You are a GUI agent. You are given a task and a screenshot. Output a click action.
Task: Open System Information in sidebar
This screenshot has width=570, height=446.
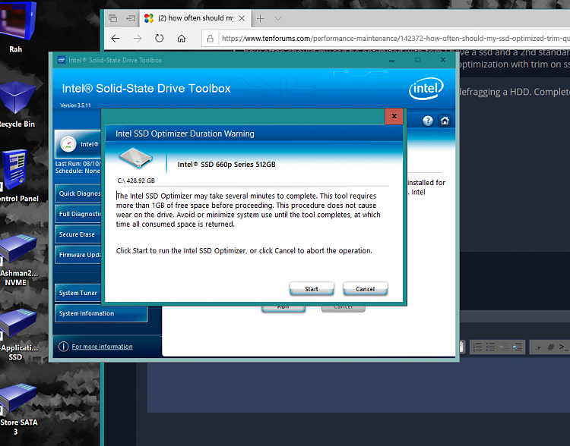[x=101, y=313]
